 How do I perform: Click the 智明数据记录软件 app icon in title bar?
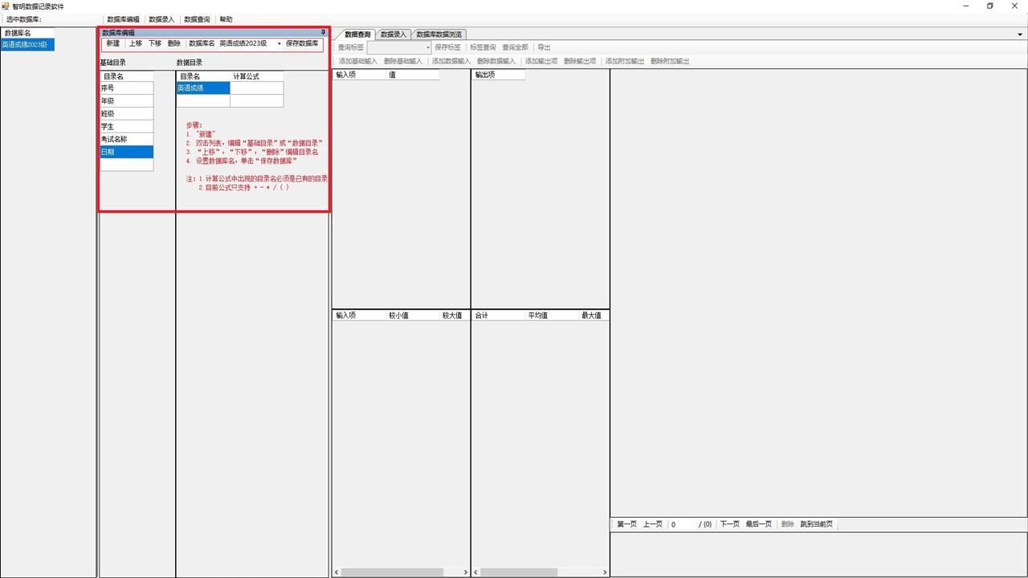click(6, 6)
